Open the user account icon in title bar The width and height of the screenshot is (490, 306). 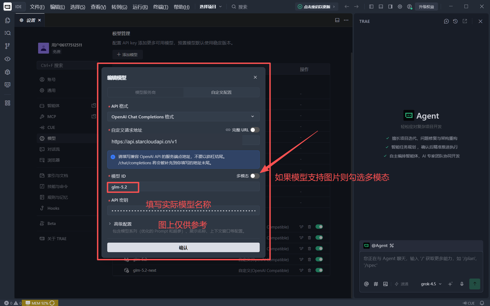click(x=409, y=7)
